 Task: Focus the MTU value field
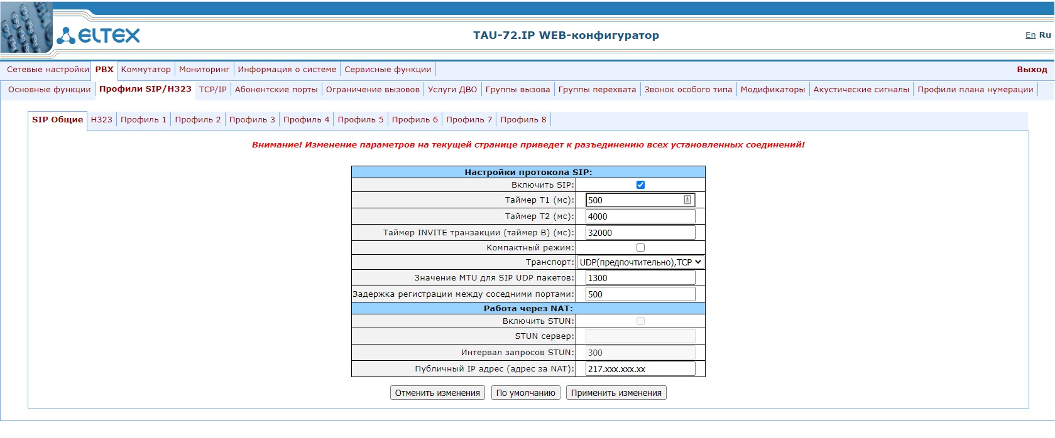coord(640,278)
